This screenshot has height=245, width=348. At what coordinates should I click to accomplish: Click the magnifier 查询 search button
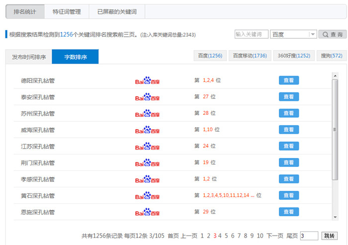tap(332, 34)
